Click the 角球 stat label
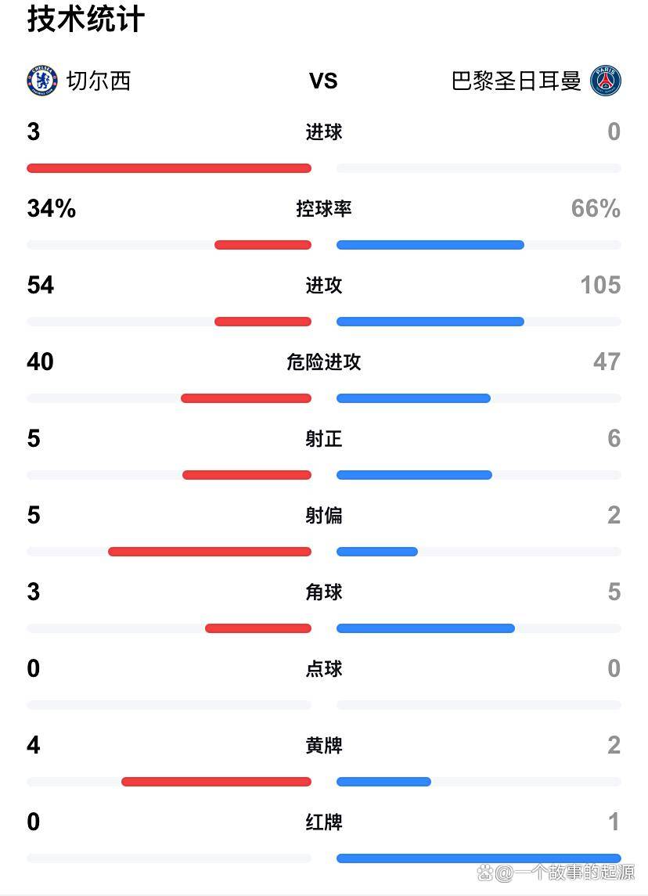Image resolution: width=648 pixels, height=896 pixels. 324,592
